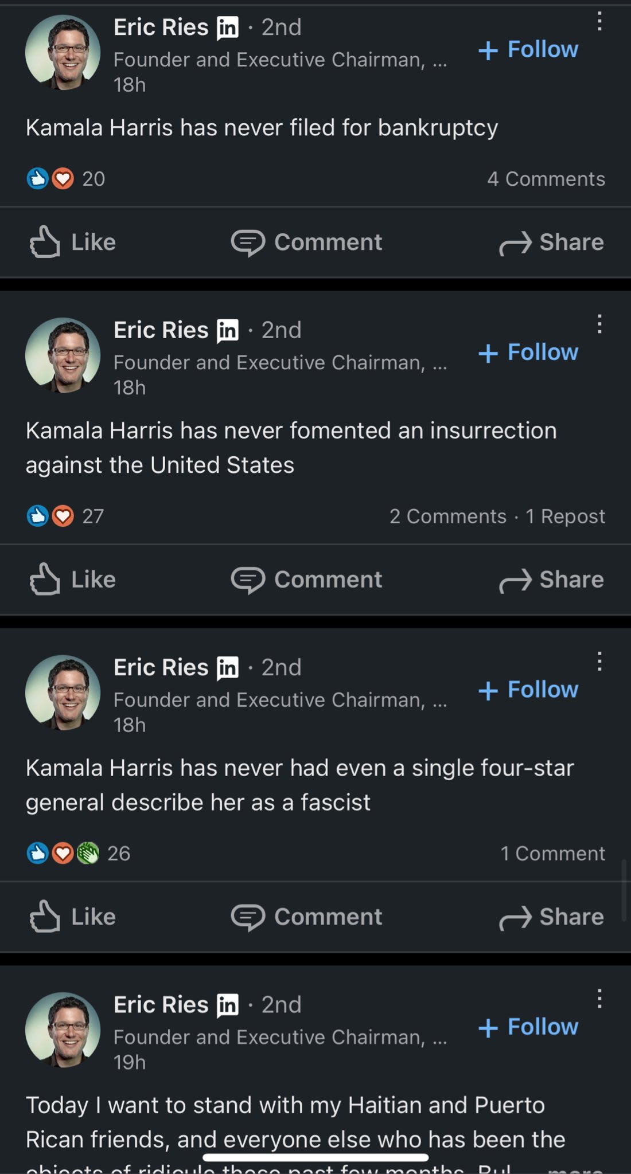Follow Eric Ries on the insurrection post
This screenshot has width=631, height=1174.
coord(528,353)
